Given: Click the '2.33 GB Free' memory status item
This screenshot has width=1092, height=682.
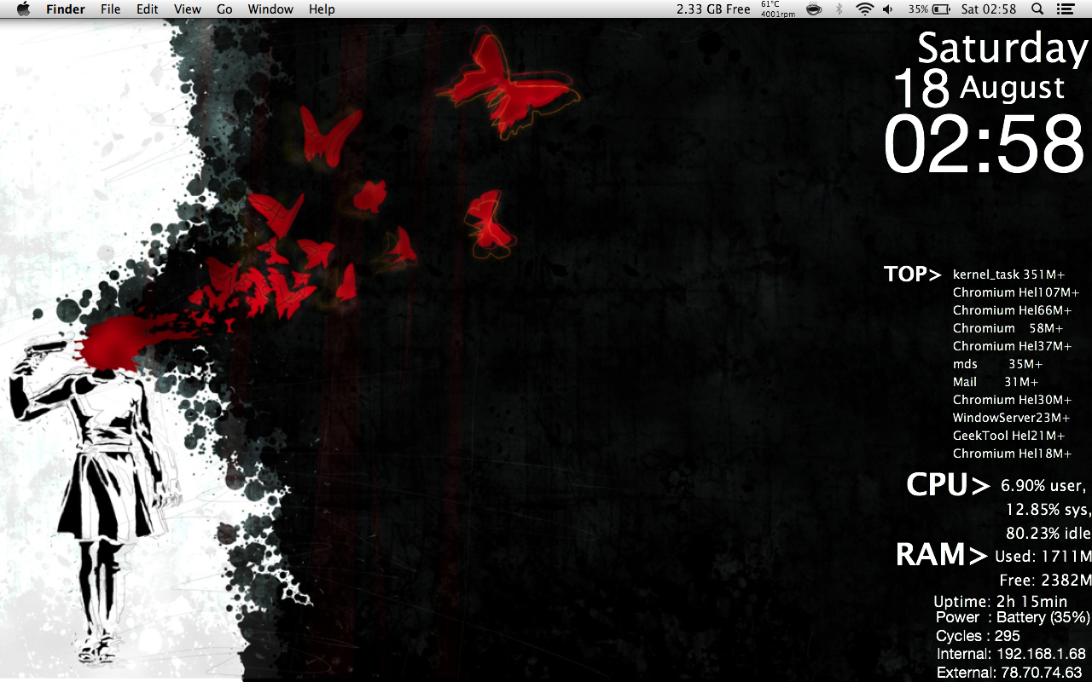Looking at the screenshot, I should [x=713, y=9].
